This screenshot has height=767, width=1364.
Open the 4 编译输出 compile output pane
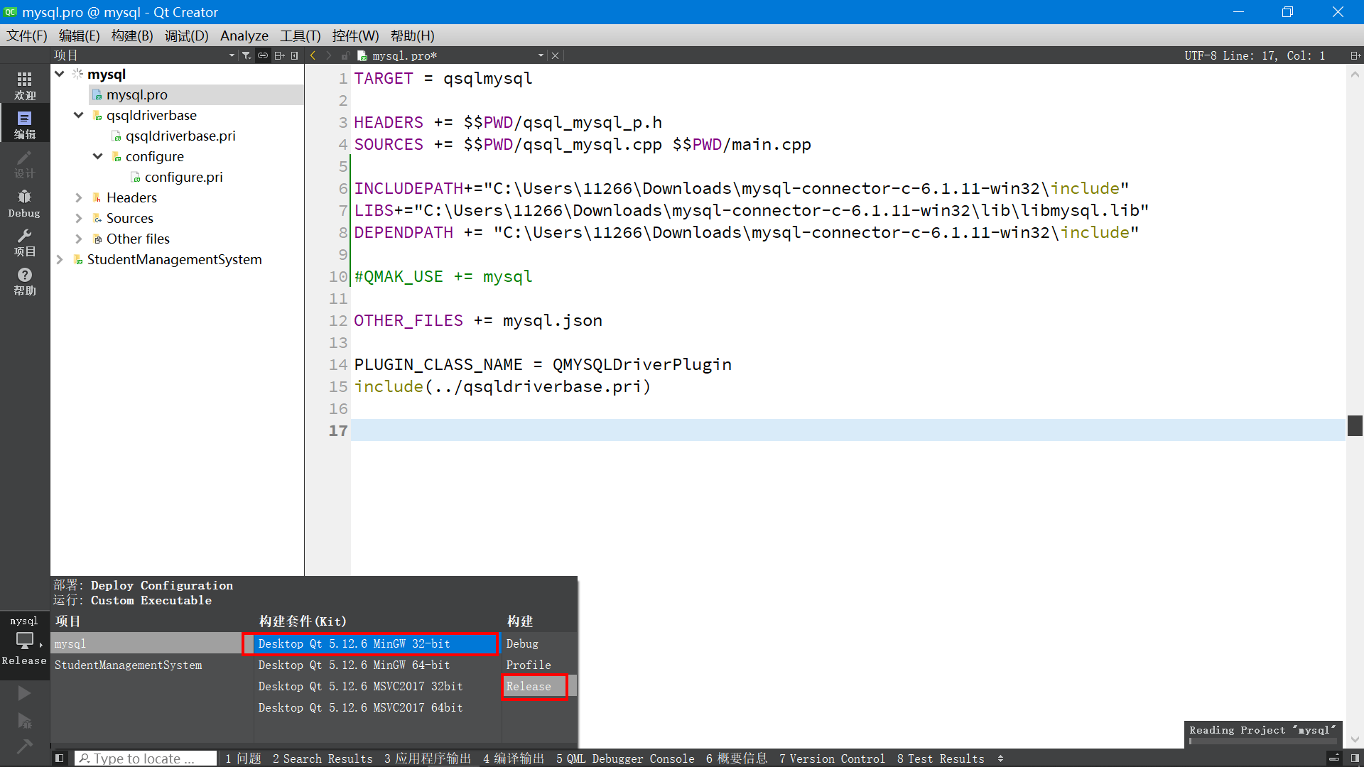513,758
